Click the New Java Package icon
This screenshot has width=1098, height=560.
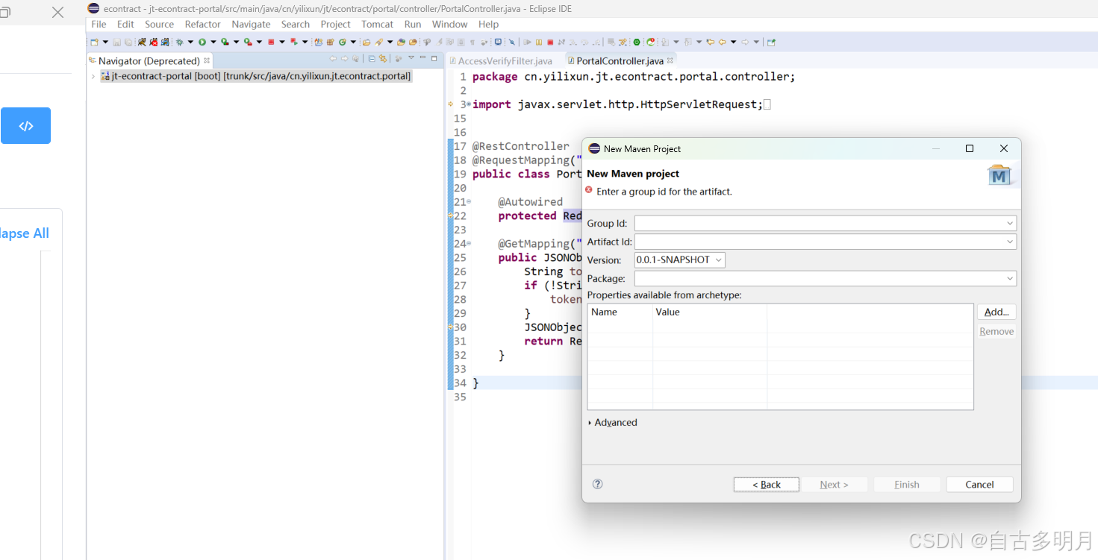[331, 42]
